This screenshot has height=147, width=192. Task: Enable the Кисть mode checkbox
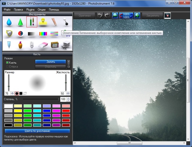tap(7, 63)
